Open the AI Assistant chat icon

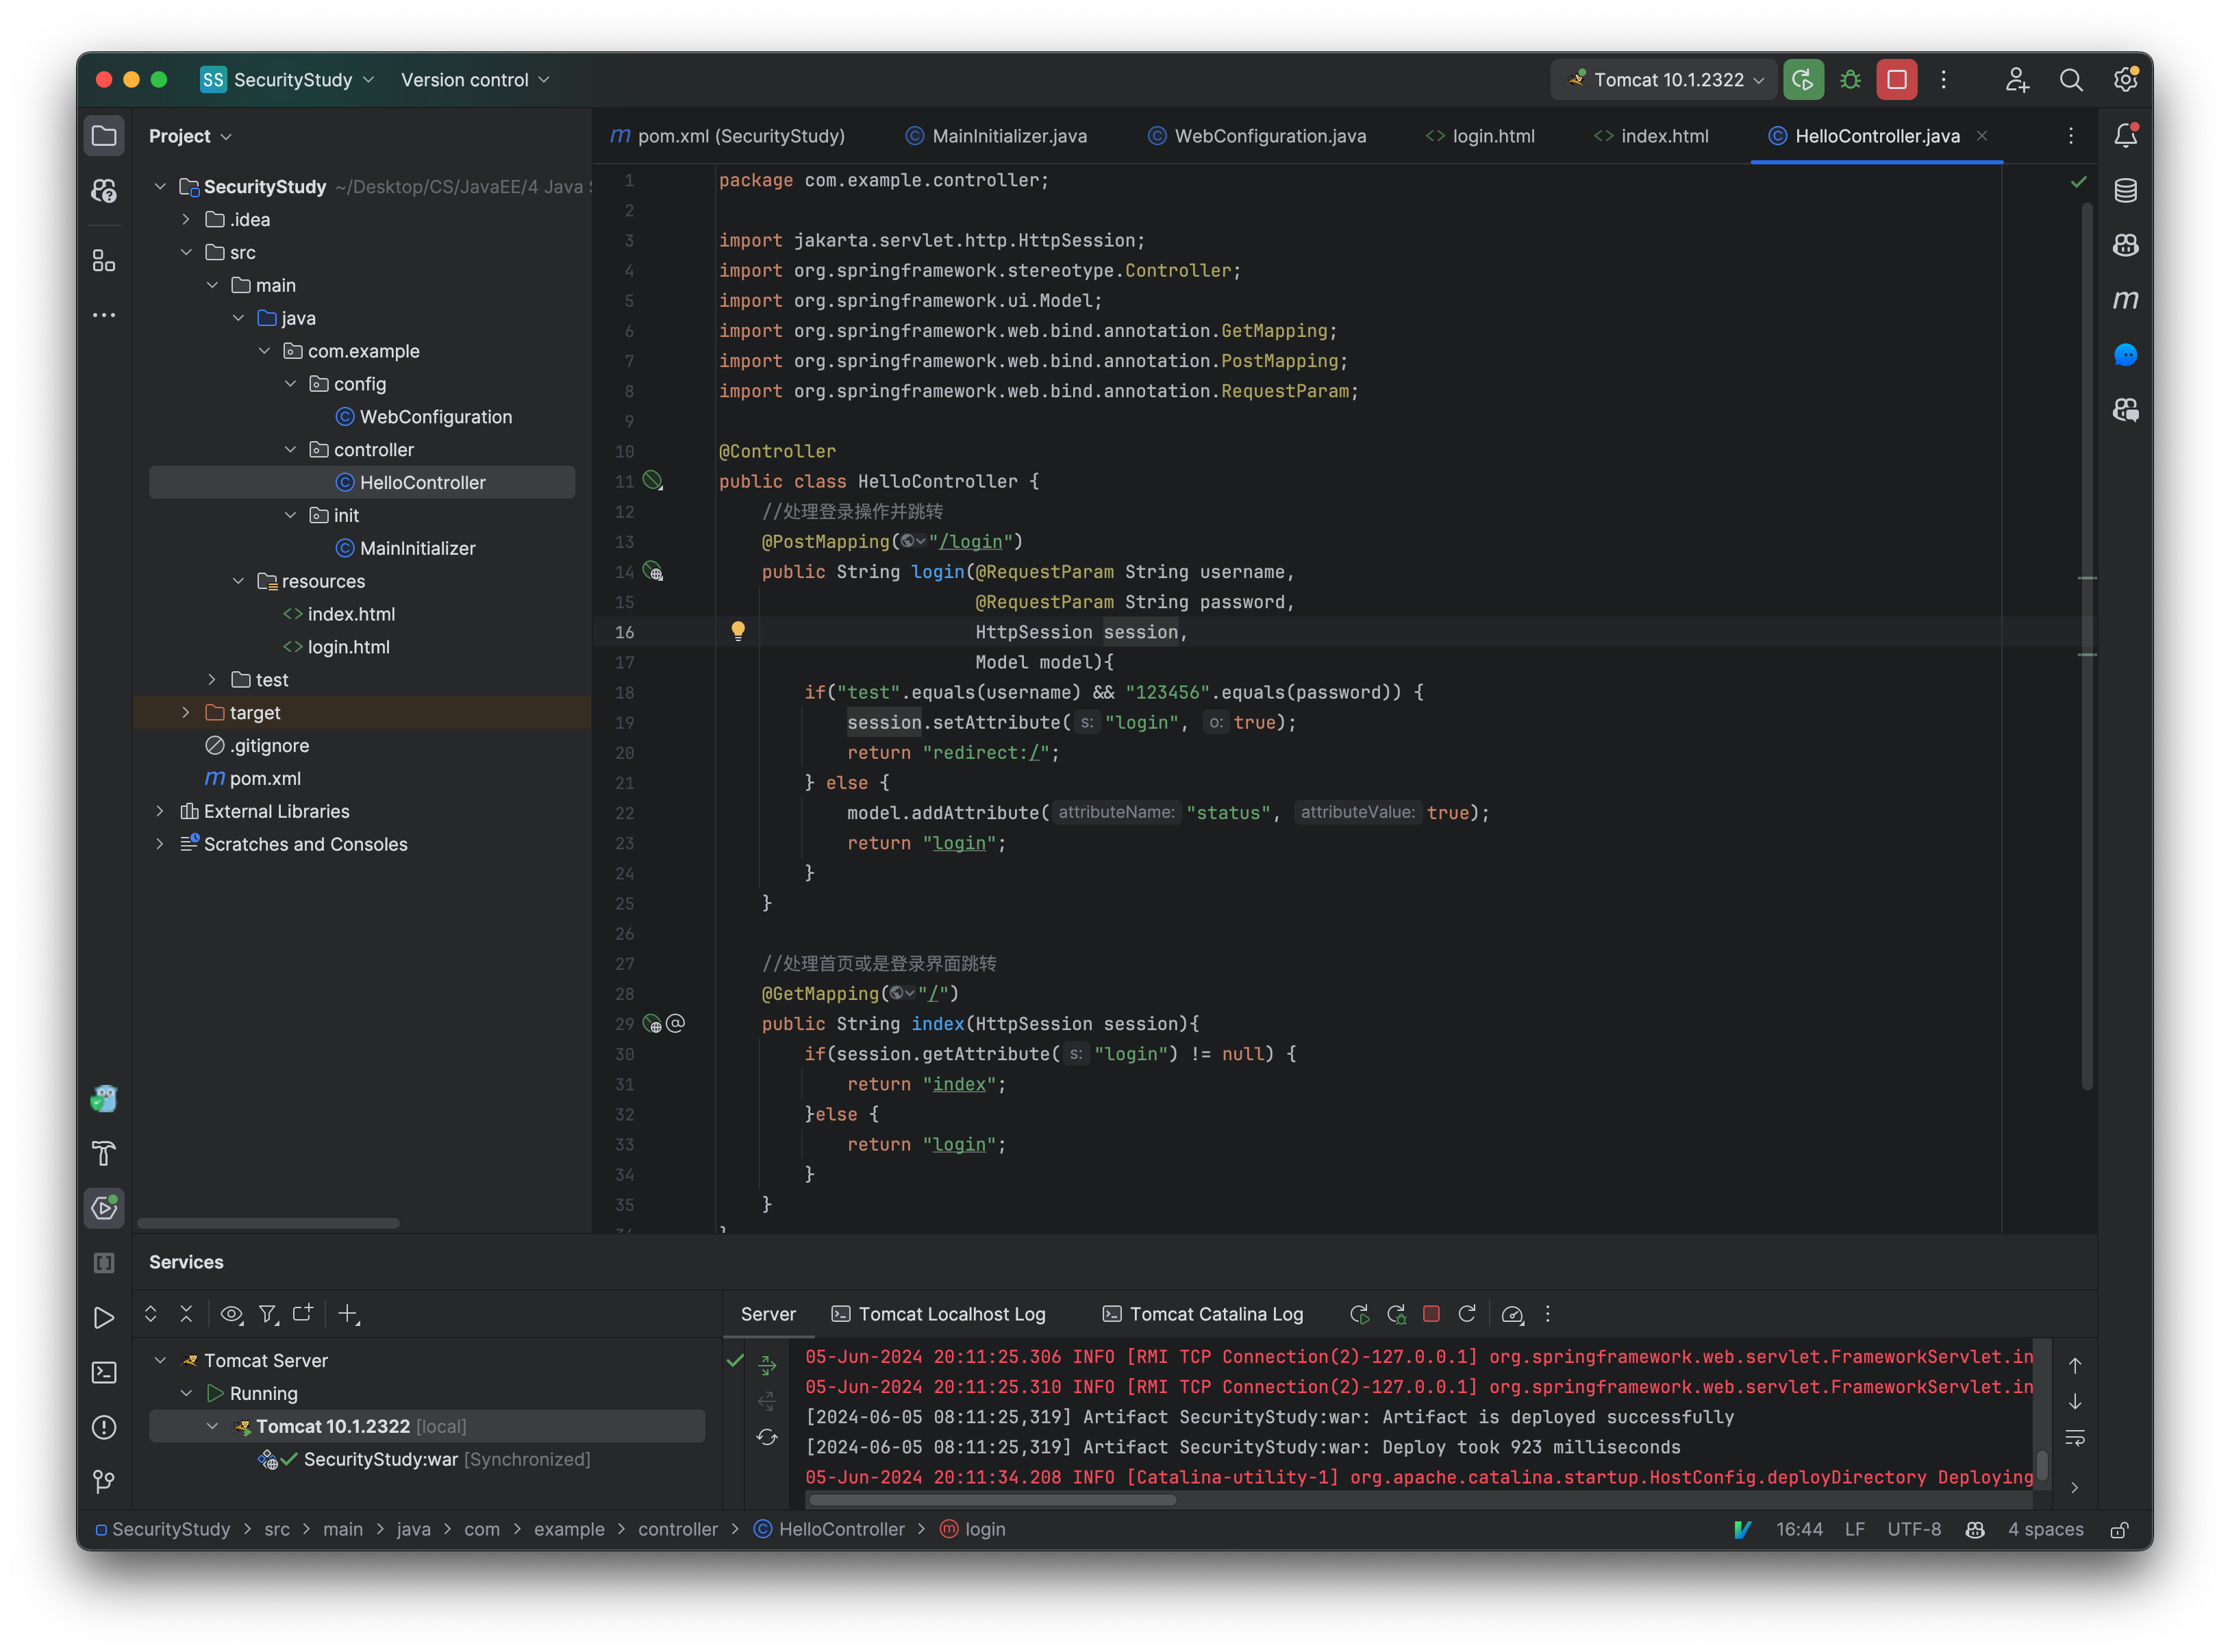tap(2126, 354)
